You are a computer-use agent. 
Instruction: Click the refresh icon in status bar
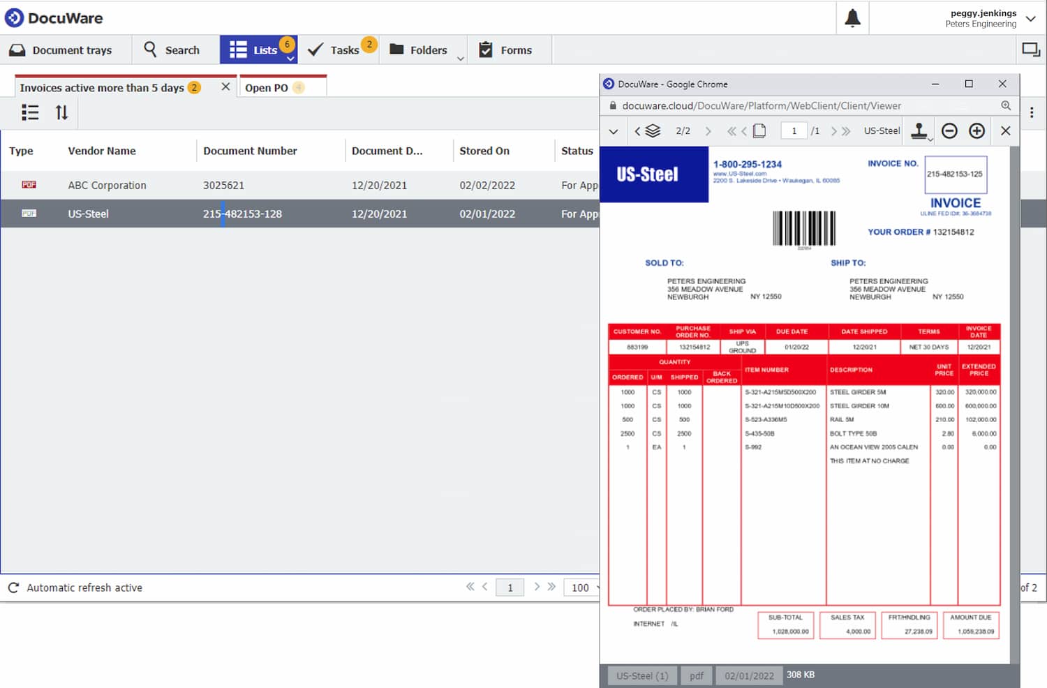13,588
